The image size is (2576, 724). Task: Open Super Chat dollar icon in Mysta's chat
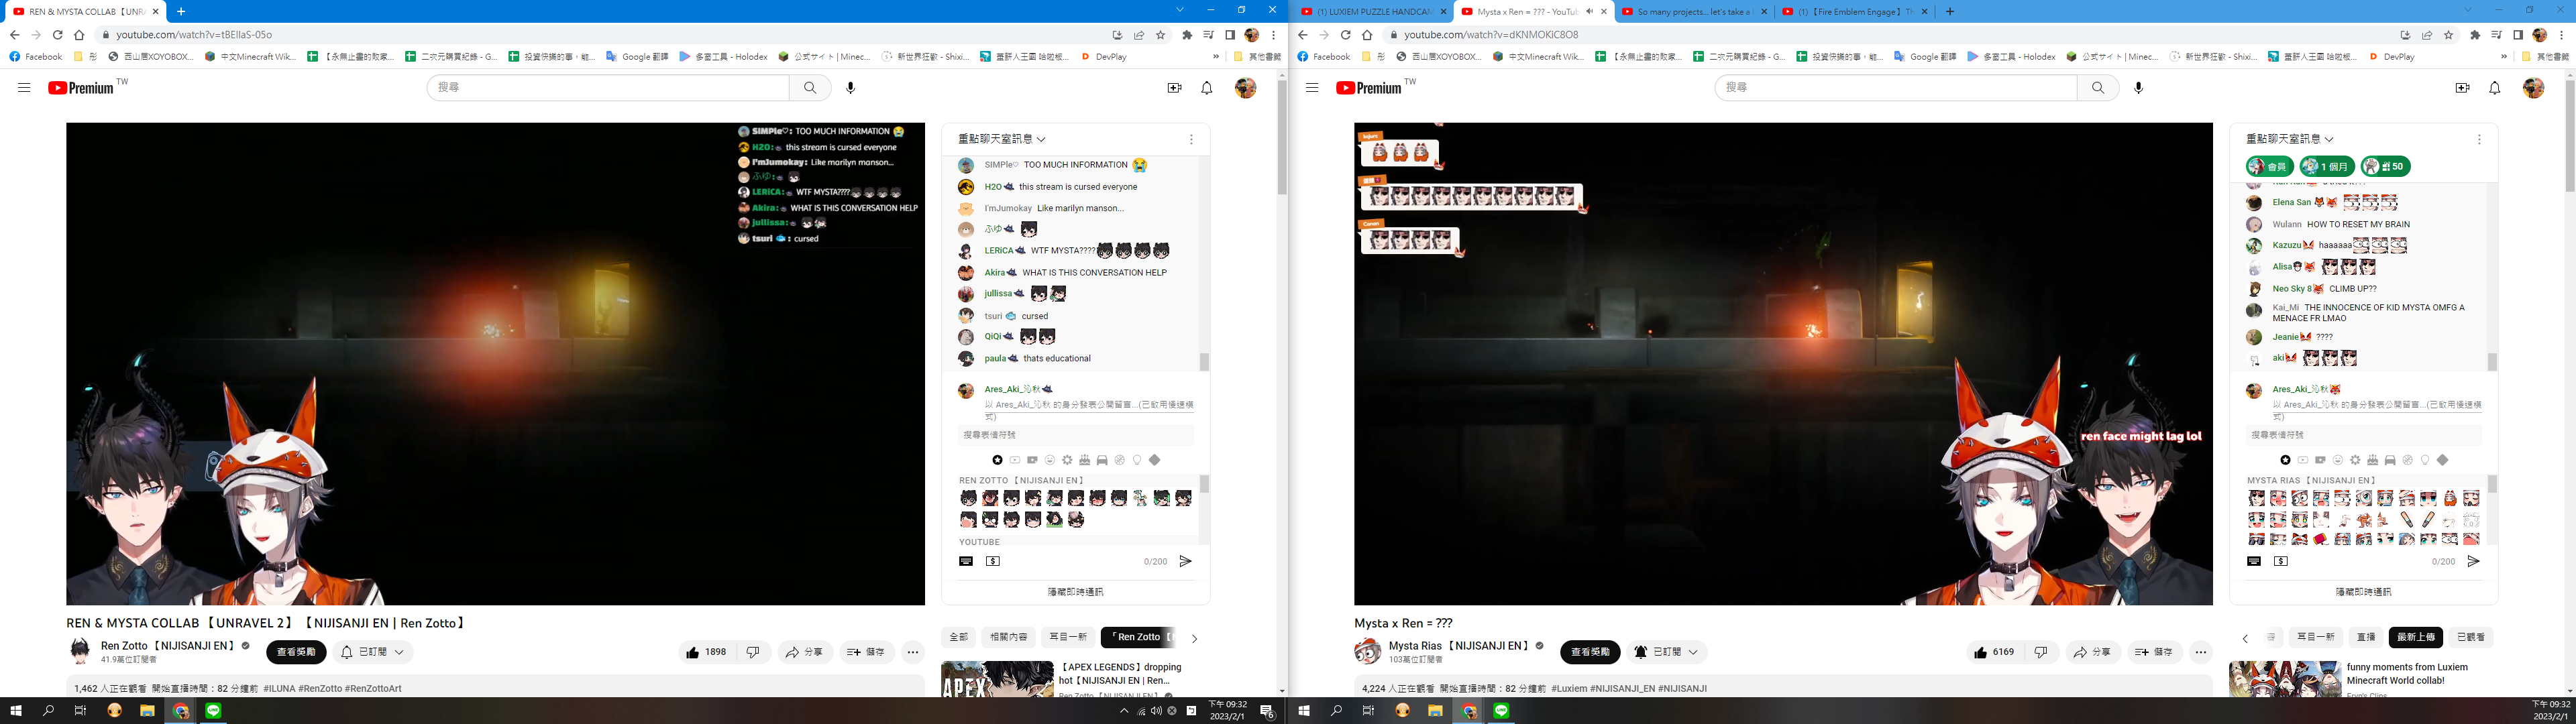coord(2281,561)
